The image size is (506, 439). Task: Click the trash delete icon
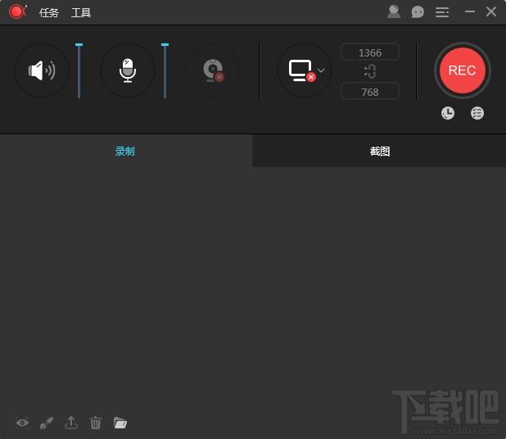click(95, 423)
